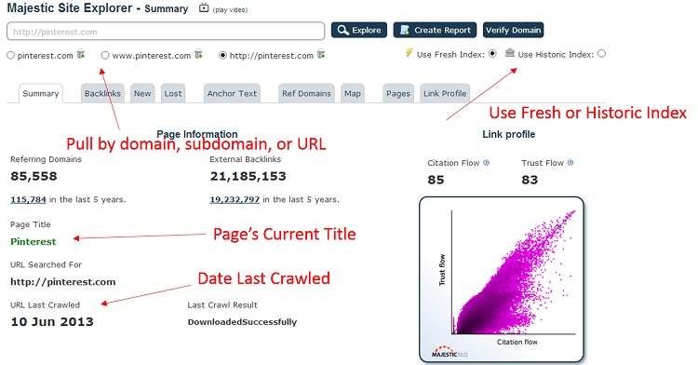
Task: Click the Link profile heading
Action: pos(509,134)
